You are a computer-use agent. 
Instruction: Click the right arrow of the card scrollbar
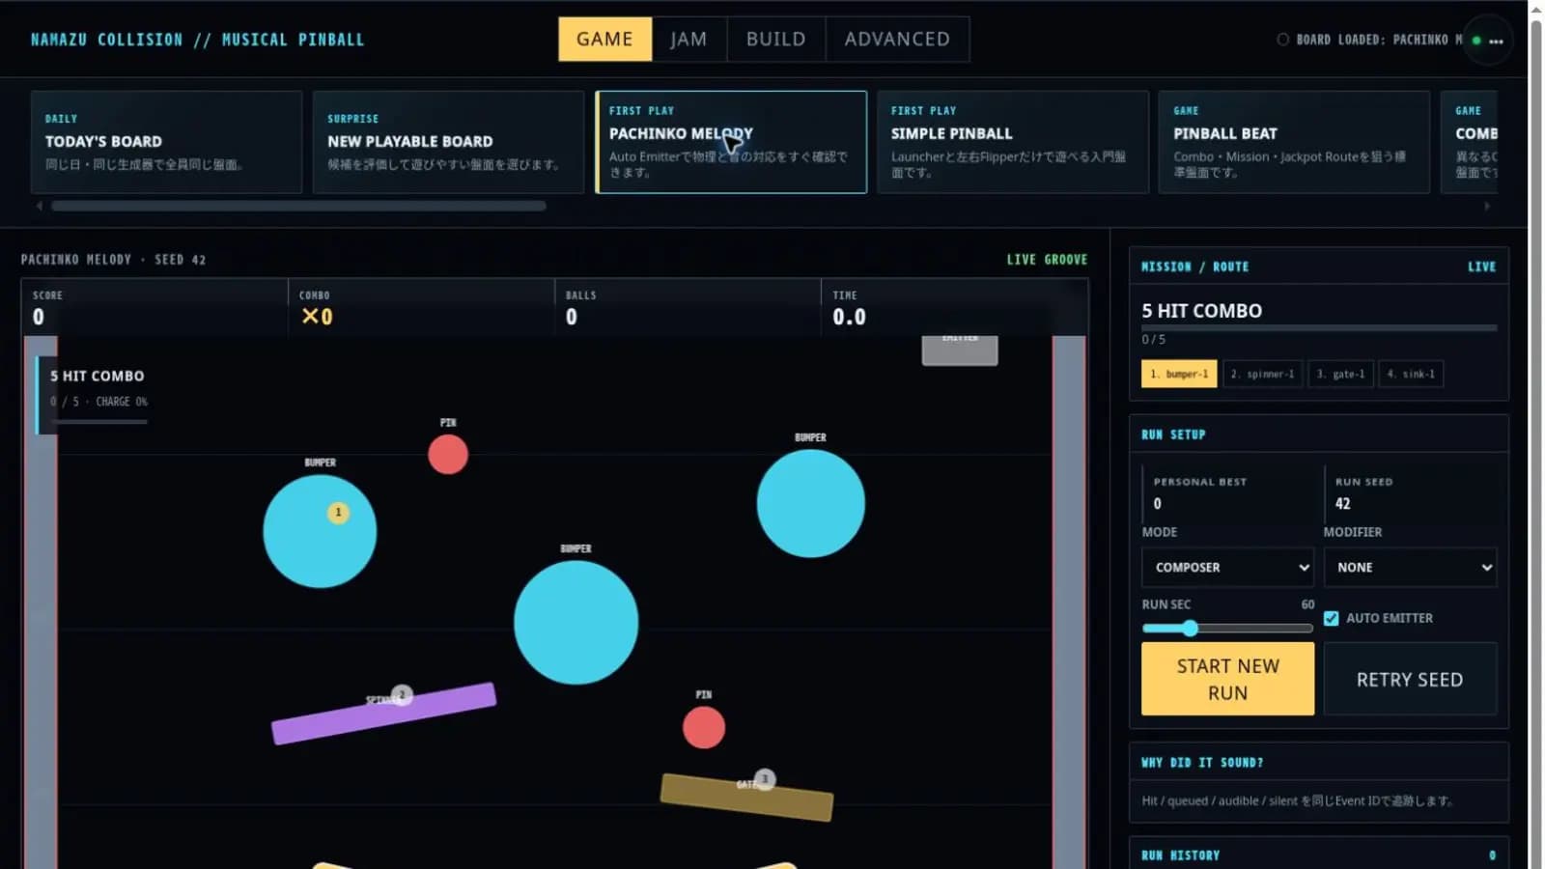click(x=1487, y=206)
